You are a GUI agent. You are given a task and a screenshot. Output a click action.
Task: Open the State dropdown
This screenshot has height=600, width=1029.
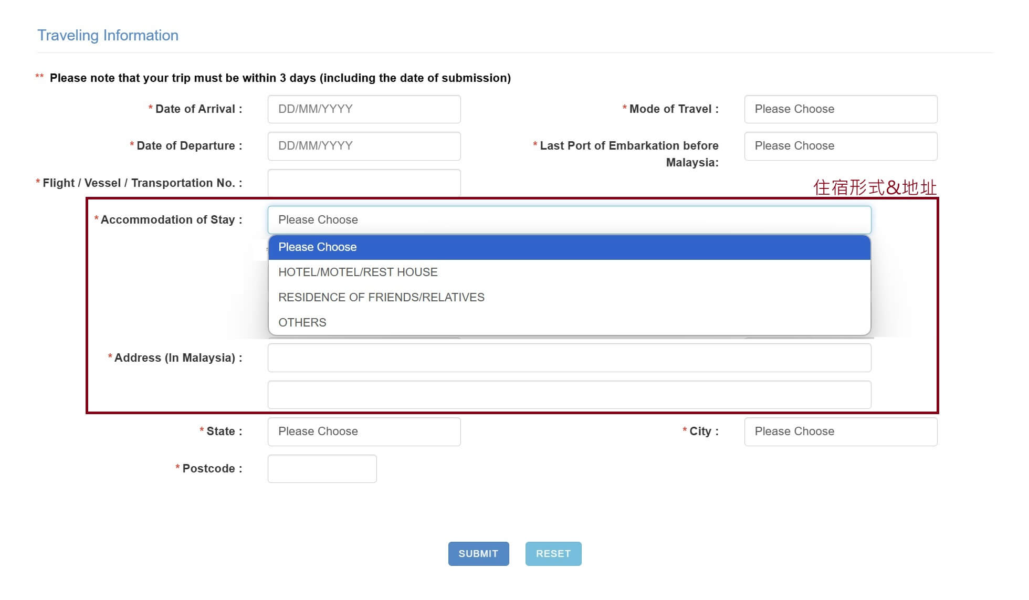(x=364, y=431)
